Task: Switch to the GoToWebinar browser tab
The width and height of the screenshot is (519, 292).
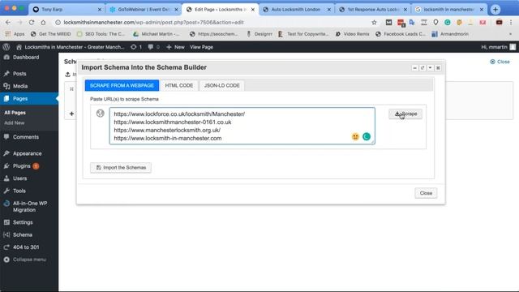Action: coord(144,9)
